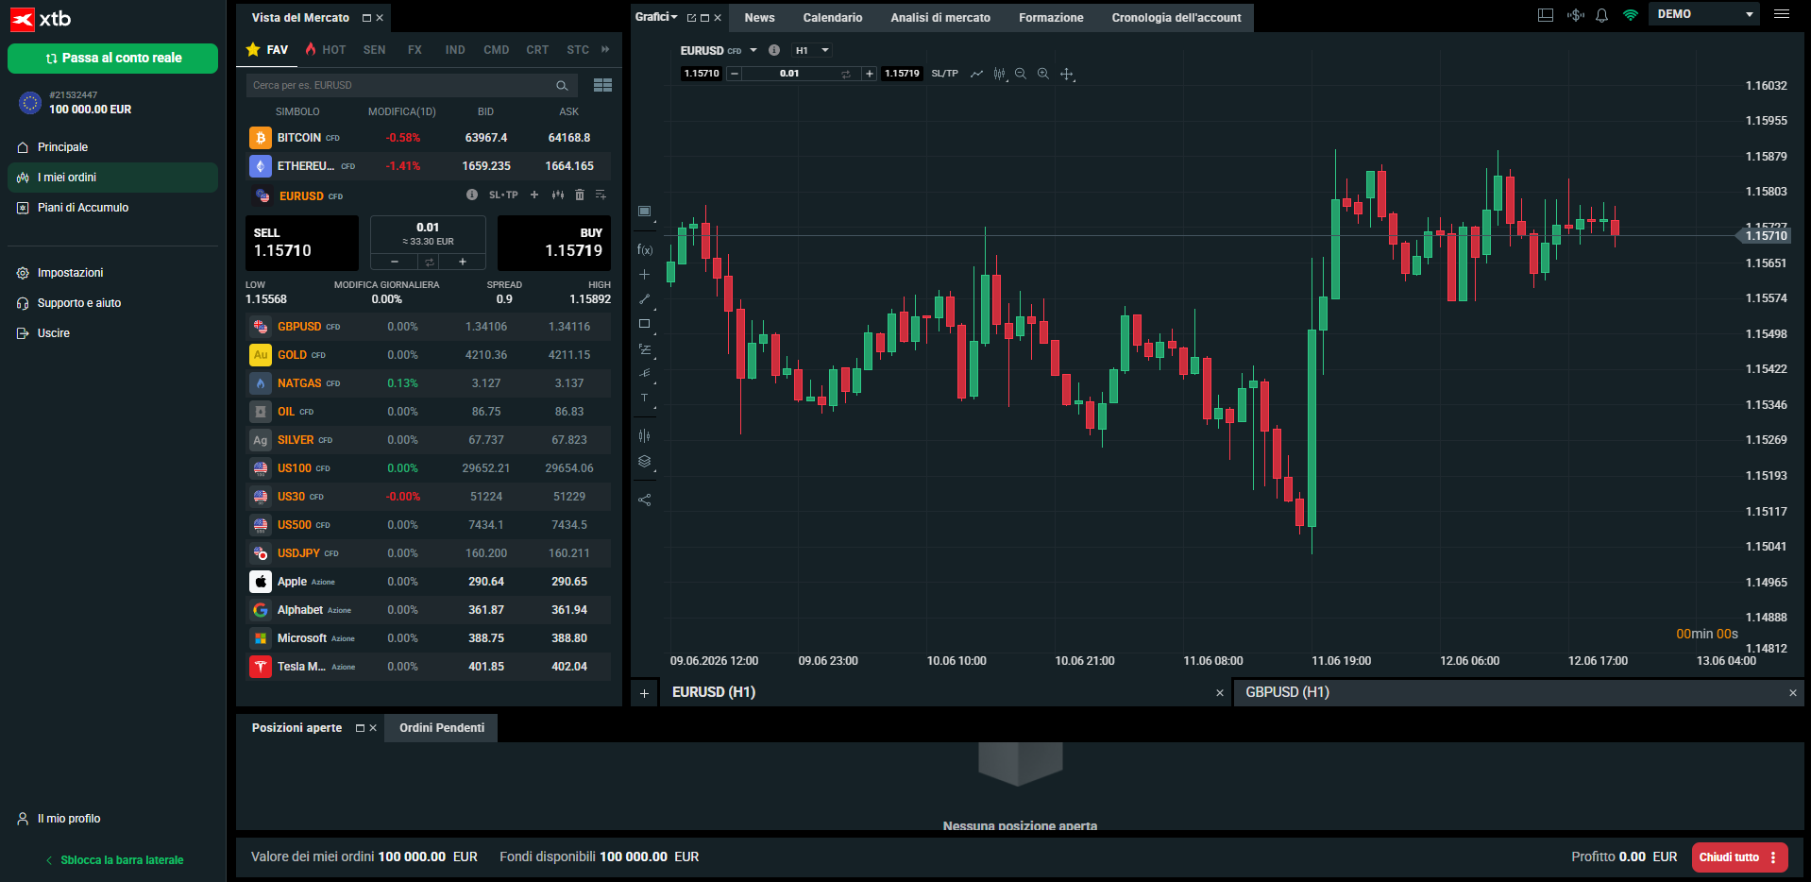Zoom out the EURUSD chart

coord(1021,74)
